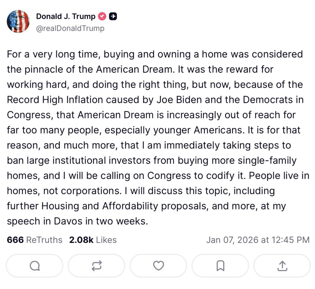Open the Donald J. Trump display name
This screenshot has width=315, height=289.
[66, 17]
